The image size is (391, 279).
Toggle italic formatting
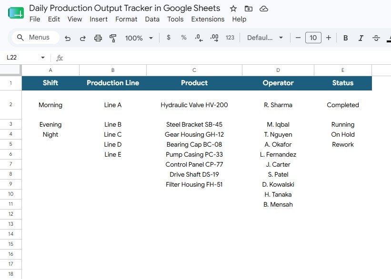(361, 38)
